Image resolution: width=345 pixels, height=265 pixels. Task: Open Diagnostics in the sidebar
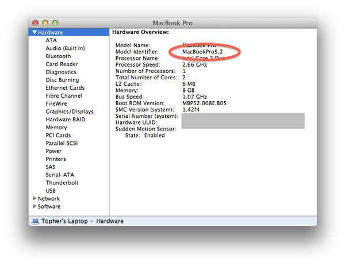pyautogui.click(x=61, y=72)
